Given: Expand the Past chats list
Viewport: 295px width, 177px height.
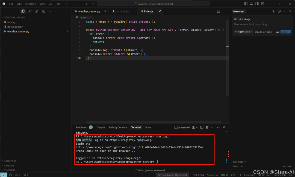Looking at the screenshot, I should tap(239, 162).
